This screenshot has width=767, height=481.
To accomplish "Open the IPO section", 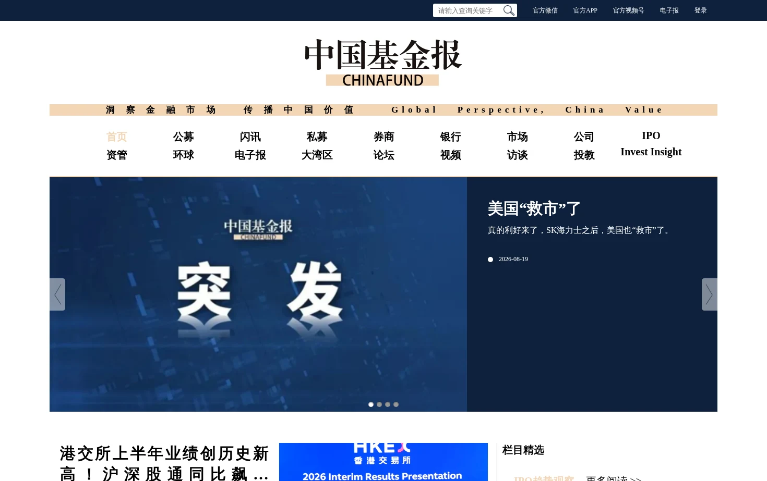I will tap(651, 135).
